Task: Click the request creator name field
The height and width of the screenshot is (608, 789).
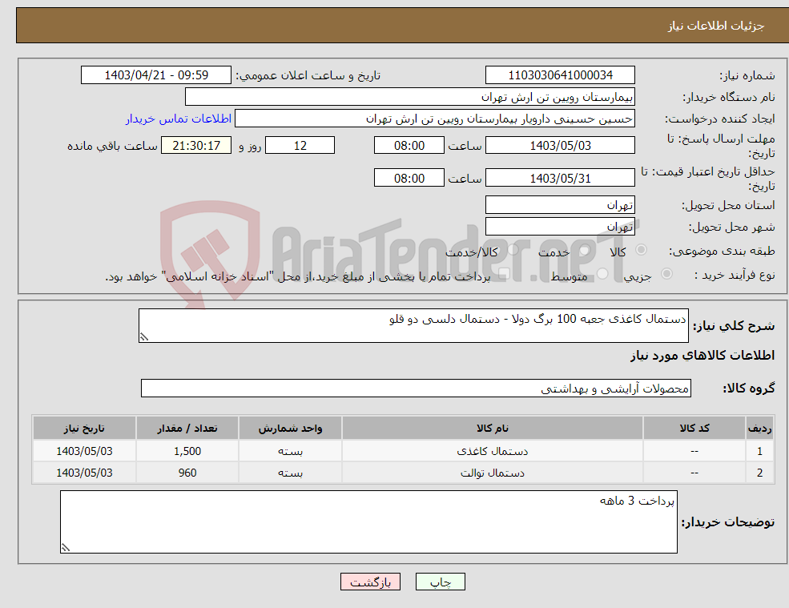Action: tap(435, 119)
